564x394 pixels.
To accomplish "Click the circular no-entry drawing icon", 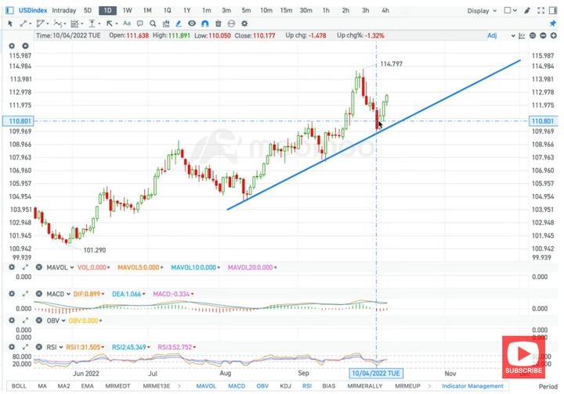I will [x=231, y=23].
